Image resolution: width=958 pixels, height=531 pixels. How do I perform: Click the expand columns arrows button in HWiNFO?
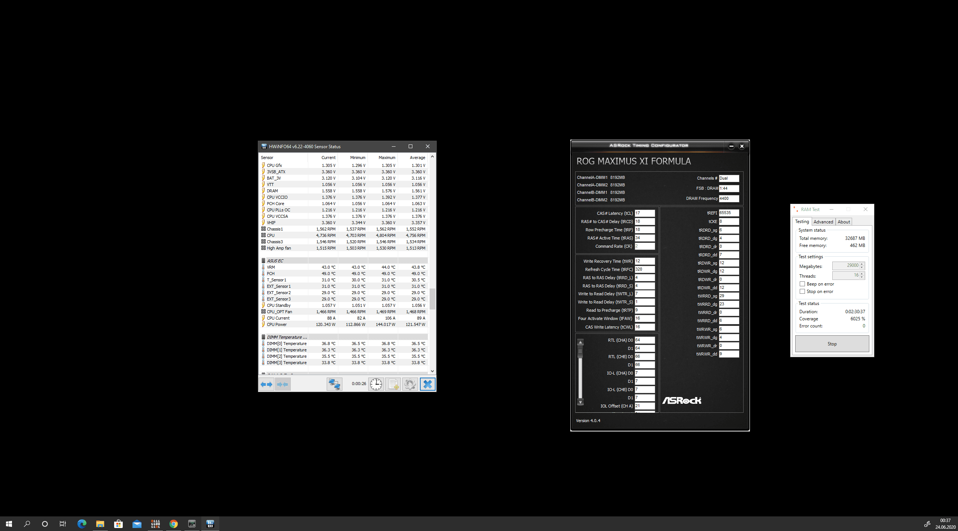pos(266,384)
